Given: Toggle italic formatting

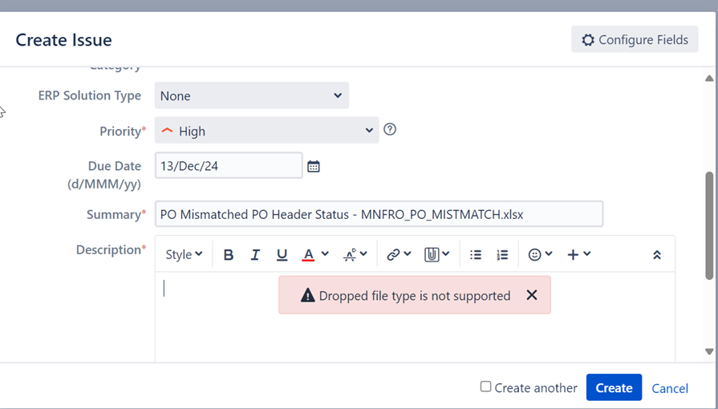Looking at the screenshot, I should [x=255, y=255].
